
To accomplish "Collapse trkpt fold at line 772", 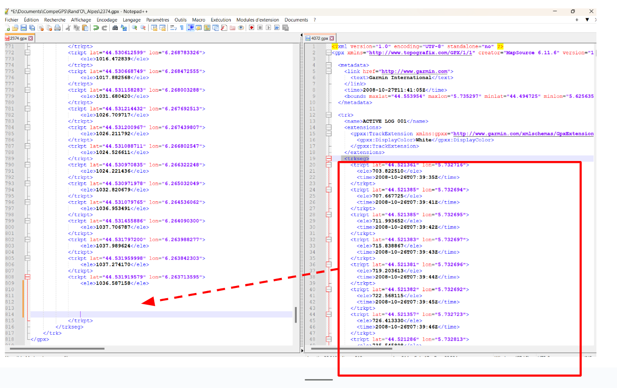I will click(x=27, y=52).
